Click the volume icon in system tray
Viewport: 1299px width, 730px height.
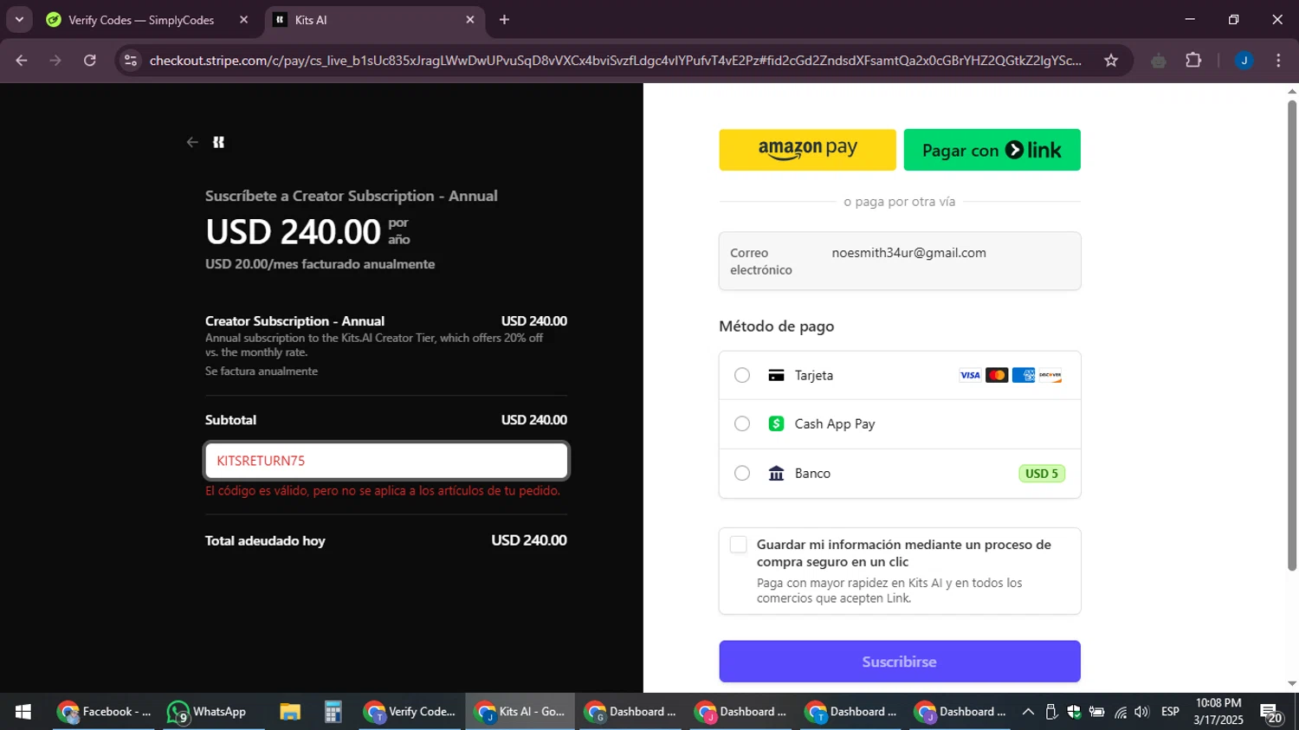click(x=1141, y=712)
